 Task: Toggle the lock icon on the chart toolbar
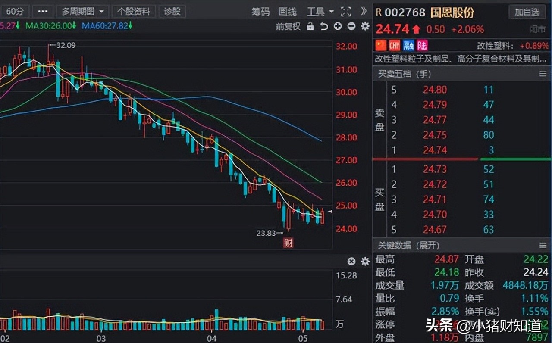[310, 26]
